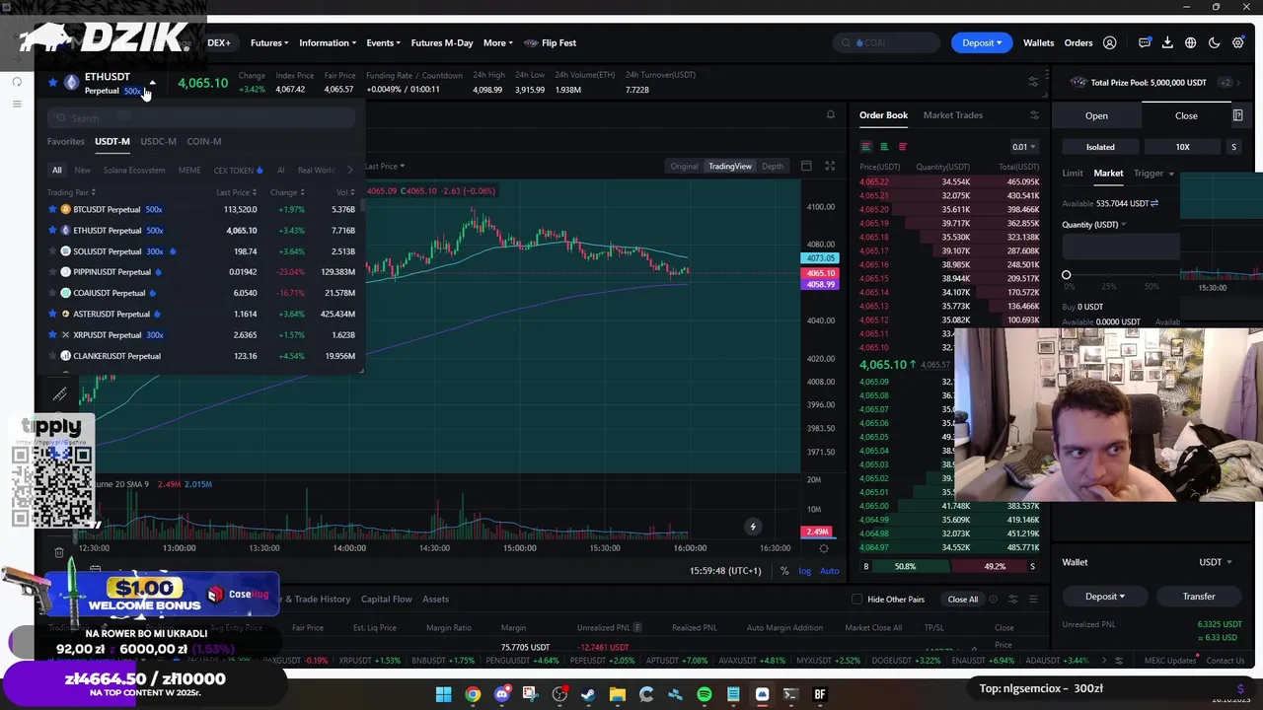Open the Orders link in header
This screenshot has height=710, width=1263.
click(x=1078, y=42)
